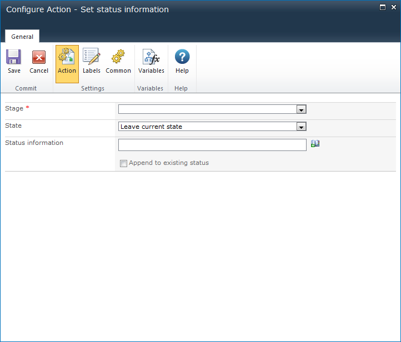401x342 pixels.
Task: Click the State field label
Action: pos(13,125)
